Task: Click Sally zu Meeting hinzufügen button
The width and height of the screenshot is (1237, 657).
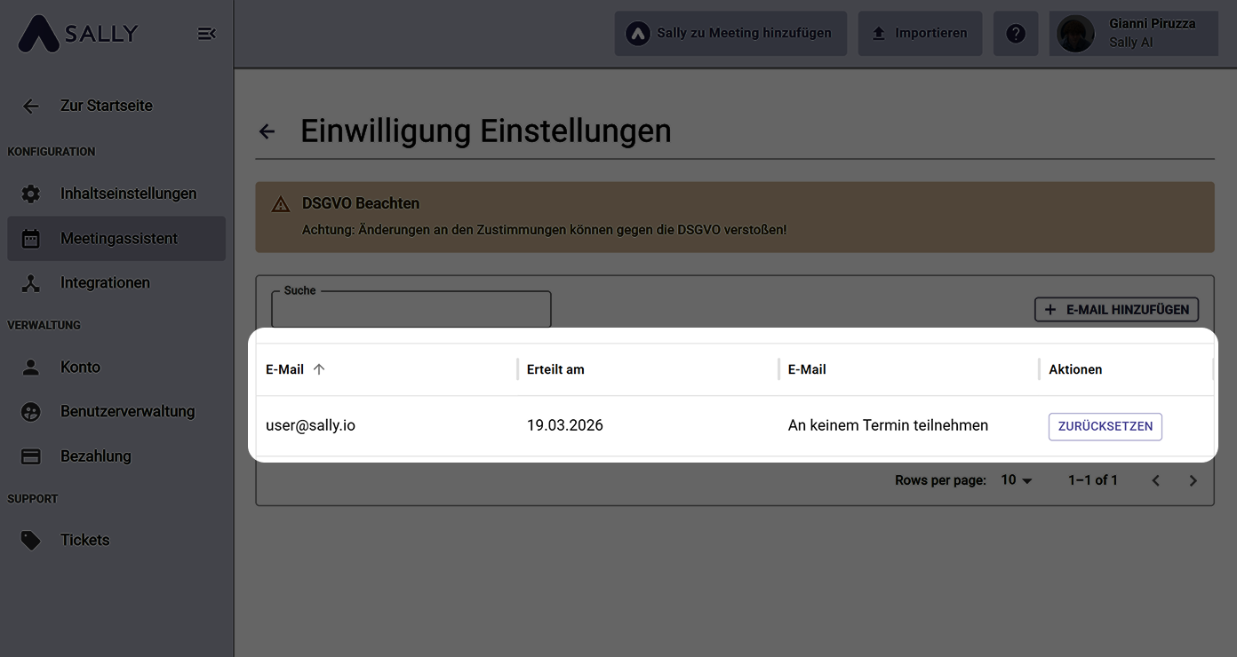Action: coord(730,34)
